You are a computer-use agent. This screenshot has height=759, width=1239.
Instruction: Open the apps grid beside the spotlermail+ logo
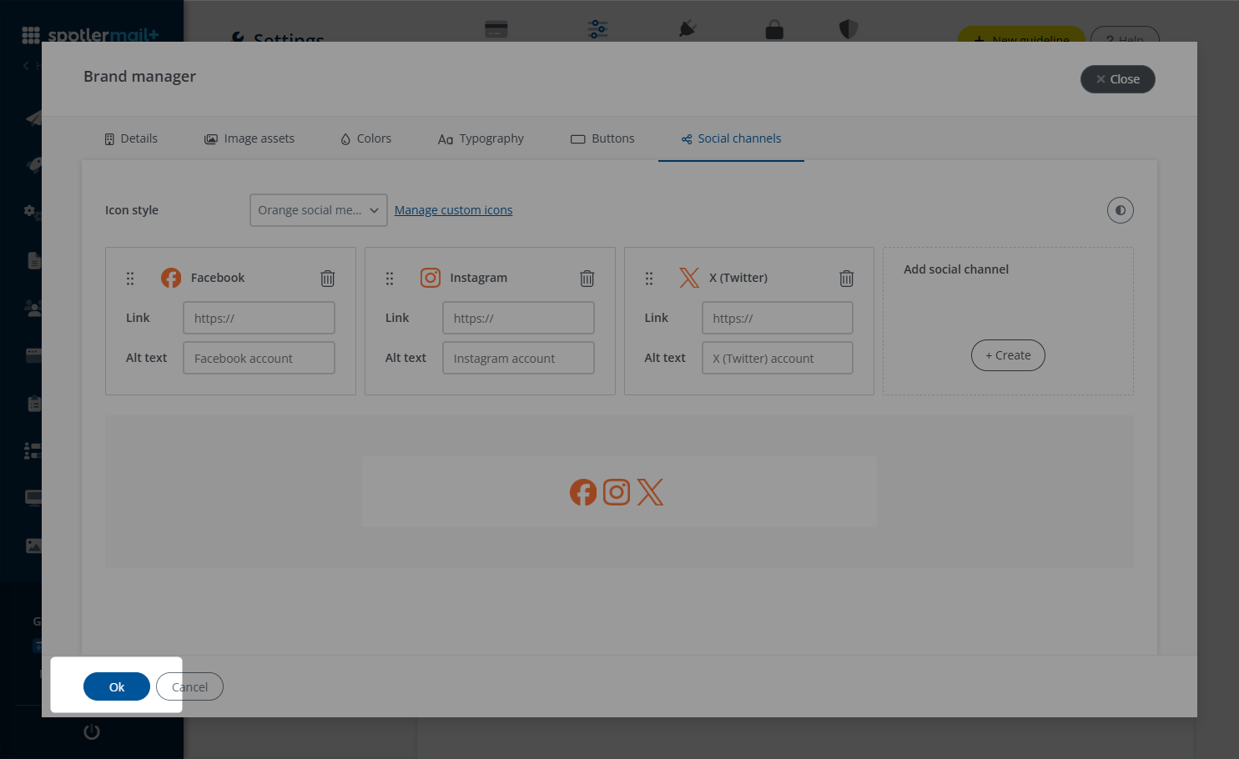(x=31, y=35)
